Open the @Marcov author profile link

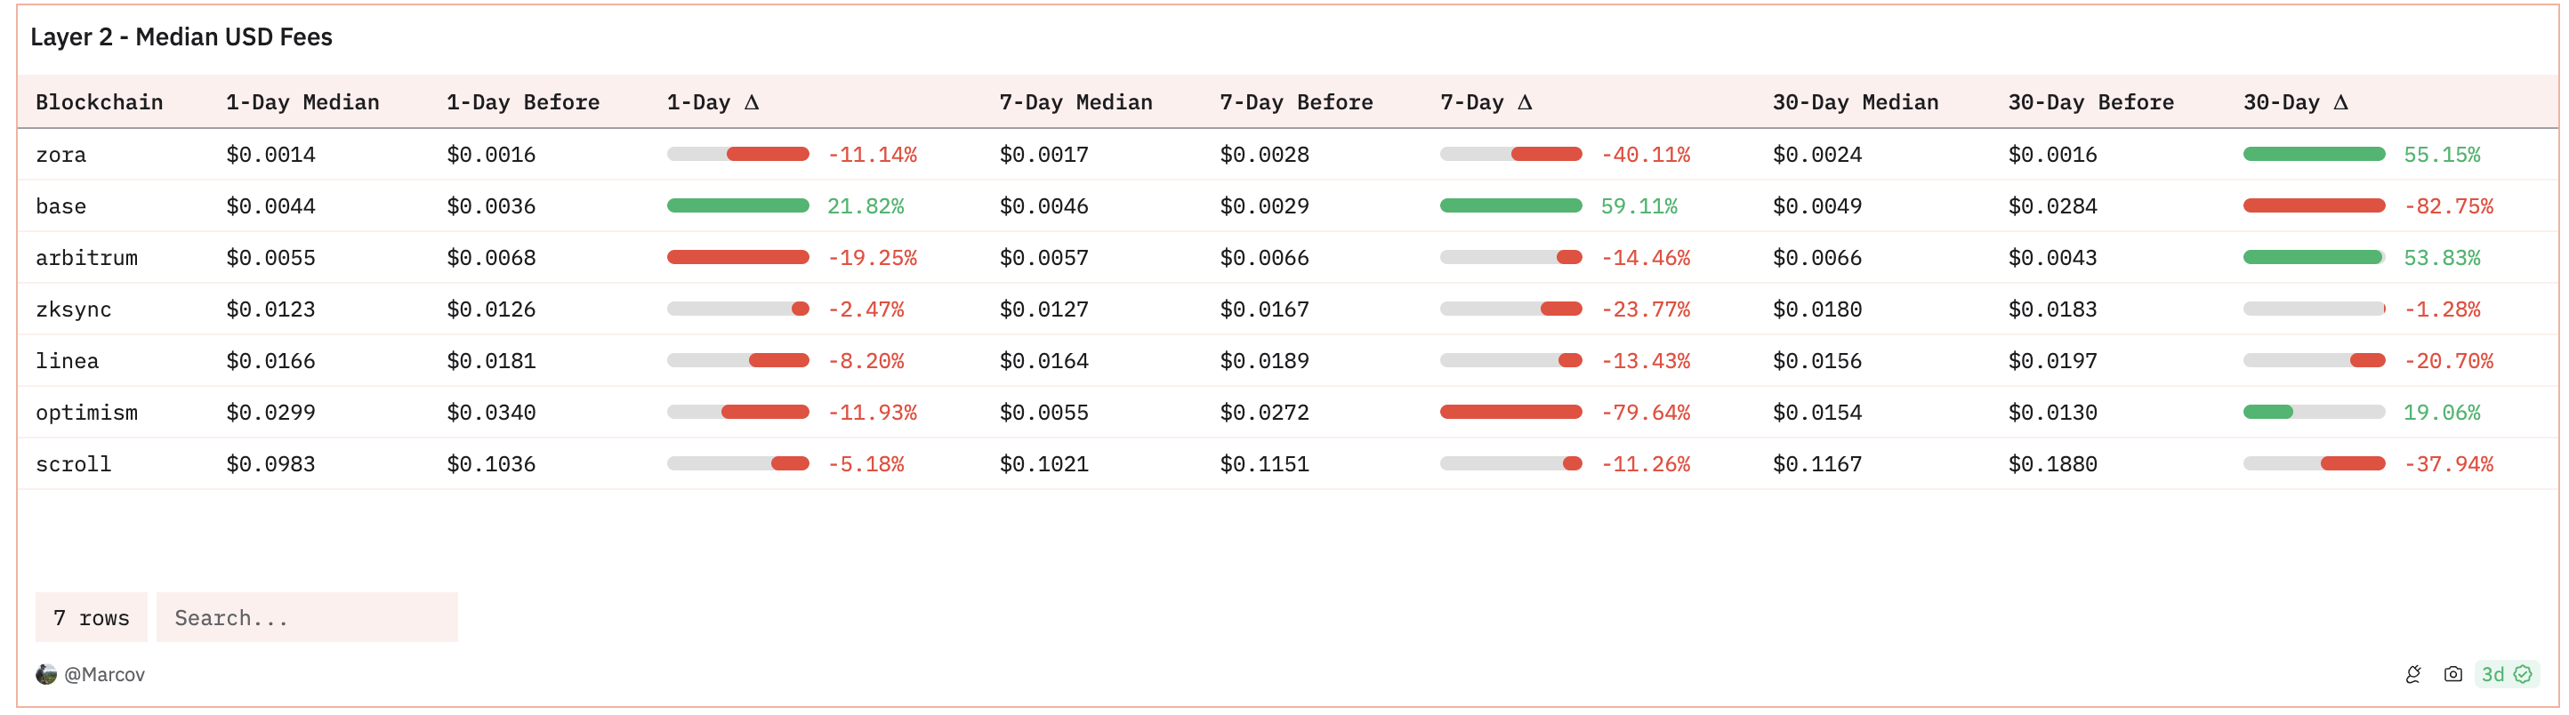point(105,675)
